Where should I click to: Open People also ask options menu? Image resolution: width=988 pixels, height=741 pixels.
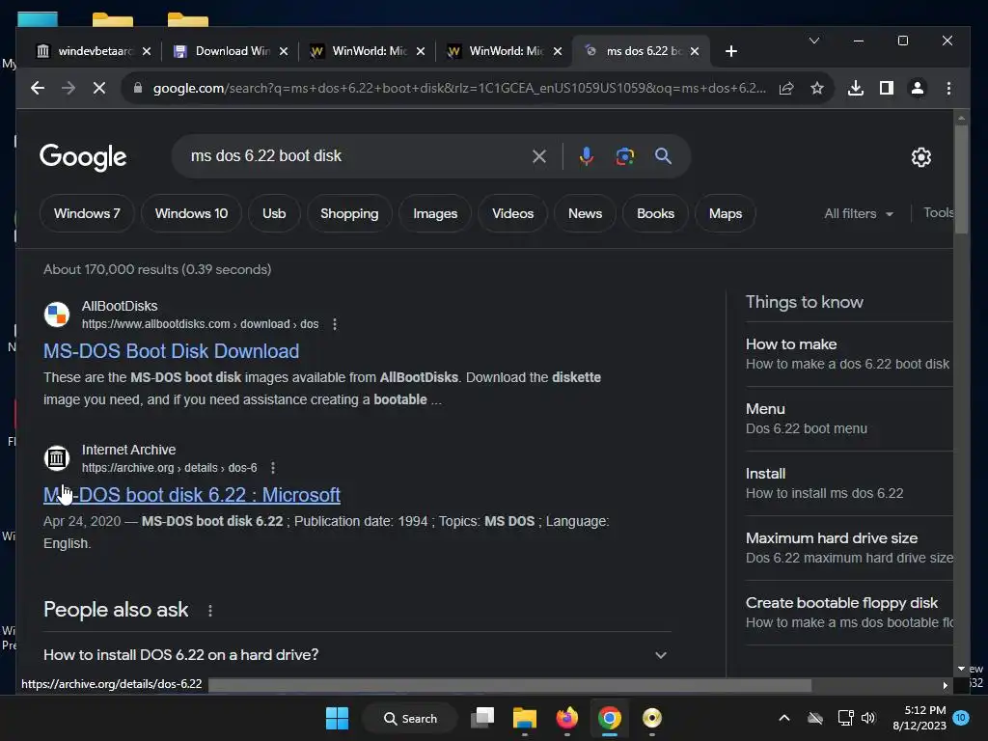click(209, 610)
